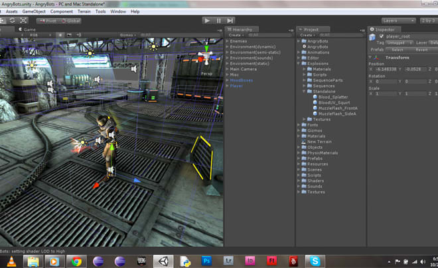Screen dimensions: 438x268
Task: Collapse the Transform component foldout
Action: tap(371, 58)
